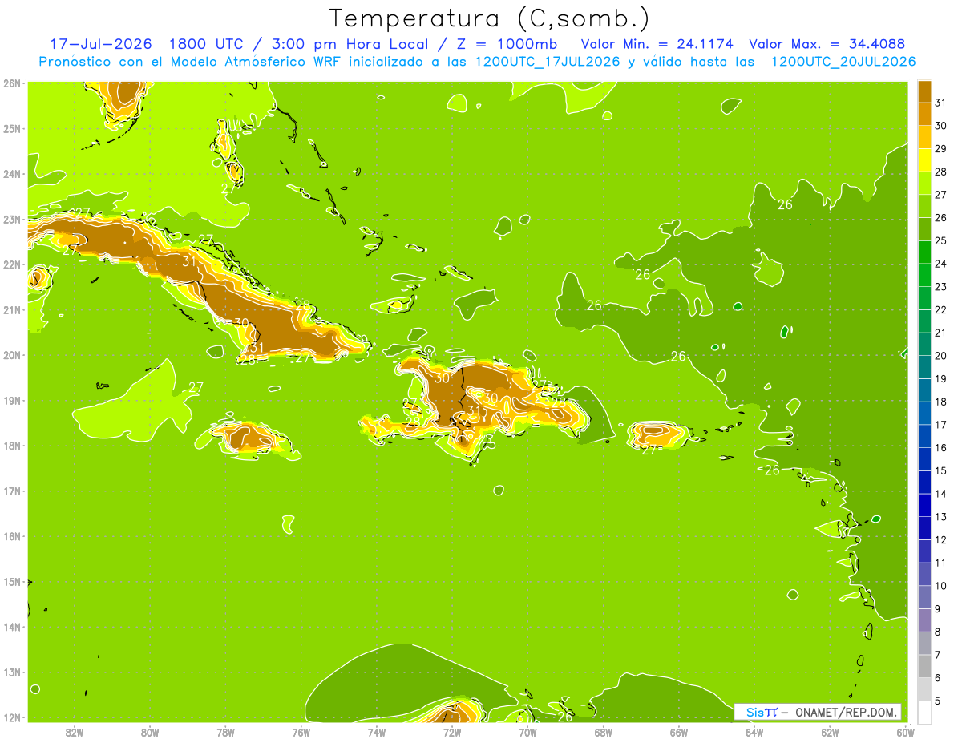Click the 60W longitude label
962x743 pixels.
(905, 732)
